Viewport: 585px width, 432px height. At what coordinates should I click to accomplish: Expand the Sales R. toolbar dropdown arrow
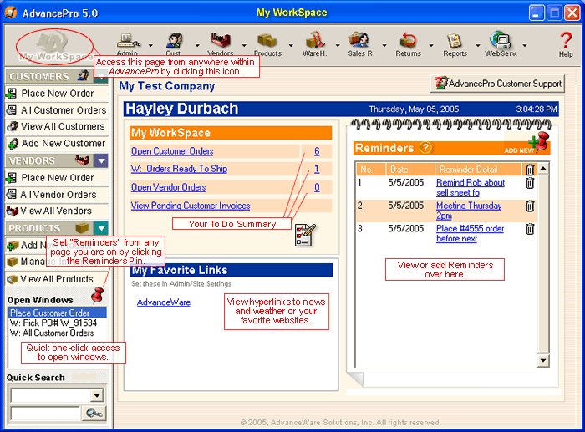tap(384, 45)
